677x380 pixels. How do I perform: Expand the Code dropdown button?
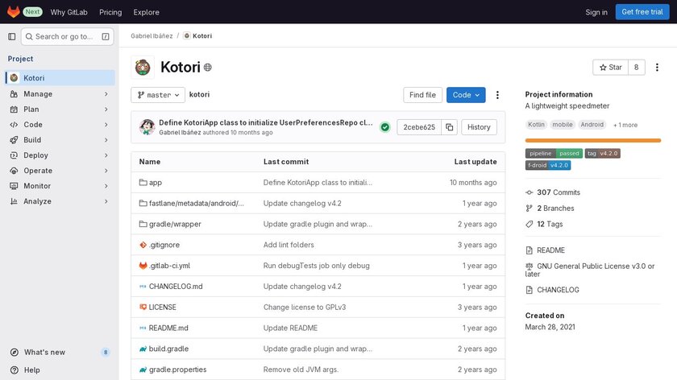coord(466,95)
